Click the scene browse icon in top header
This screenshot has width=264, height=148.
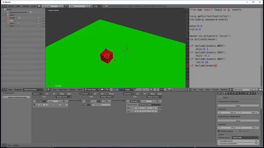click(67, 6)
